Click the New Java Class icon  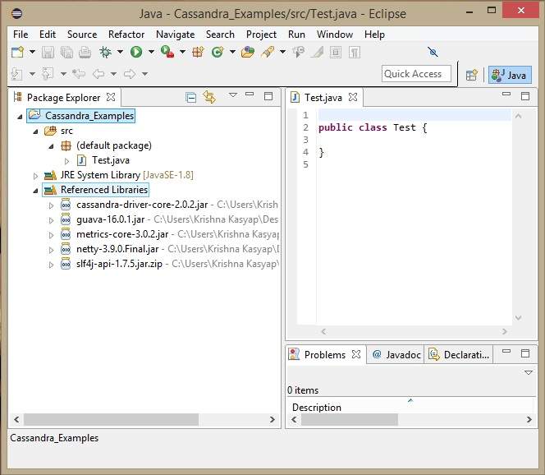click(x=218, y=52)
